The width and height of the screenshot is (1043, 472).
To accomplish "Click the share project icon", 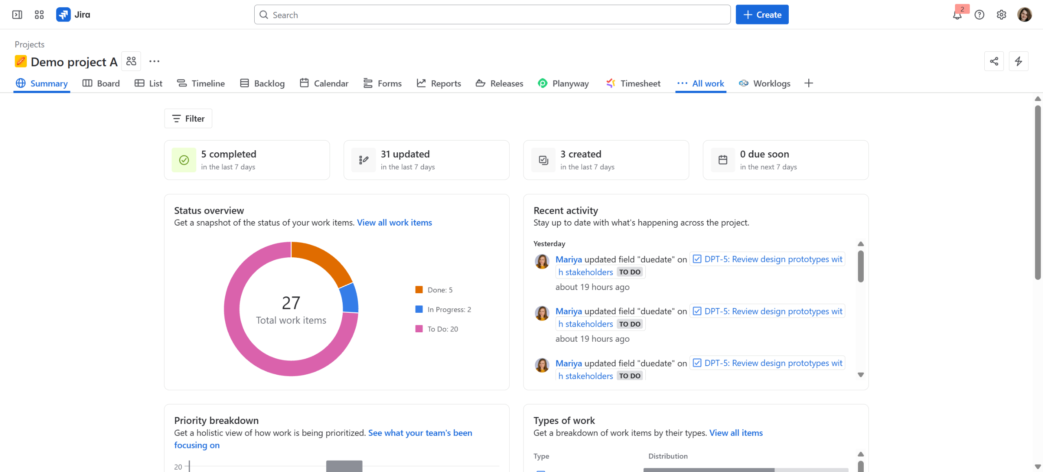I will pyautogui.click(x=994, y=61).
